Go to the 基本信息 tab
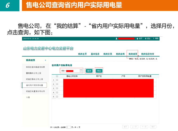 tap(95, 54)
